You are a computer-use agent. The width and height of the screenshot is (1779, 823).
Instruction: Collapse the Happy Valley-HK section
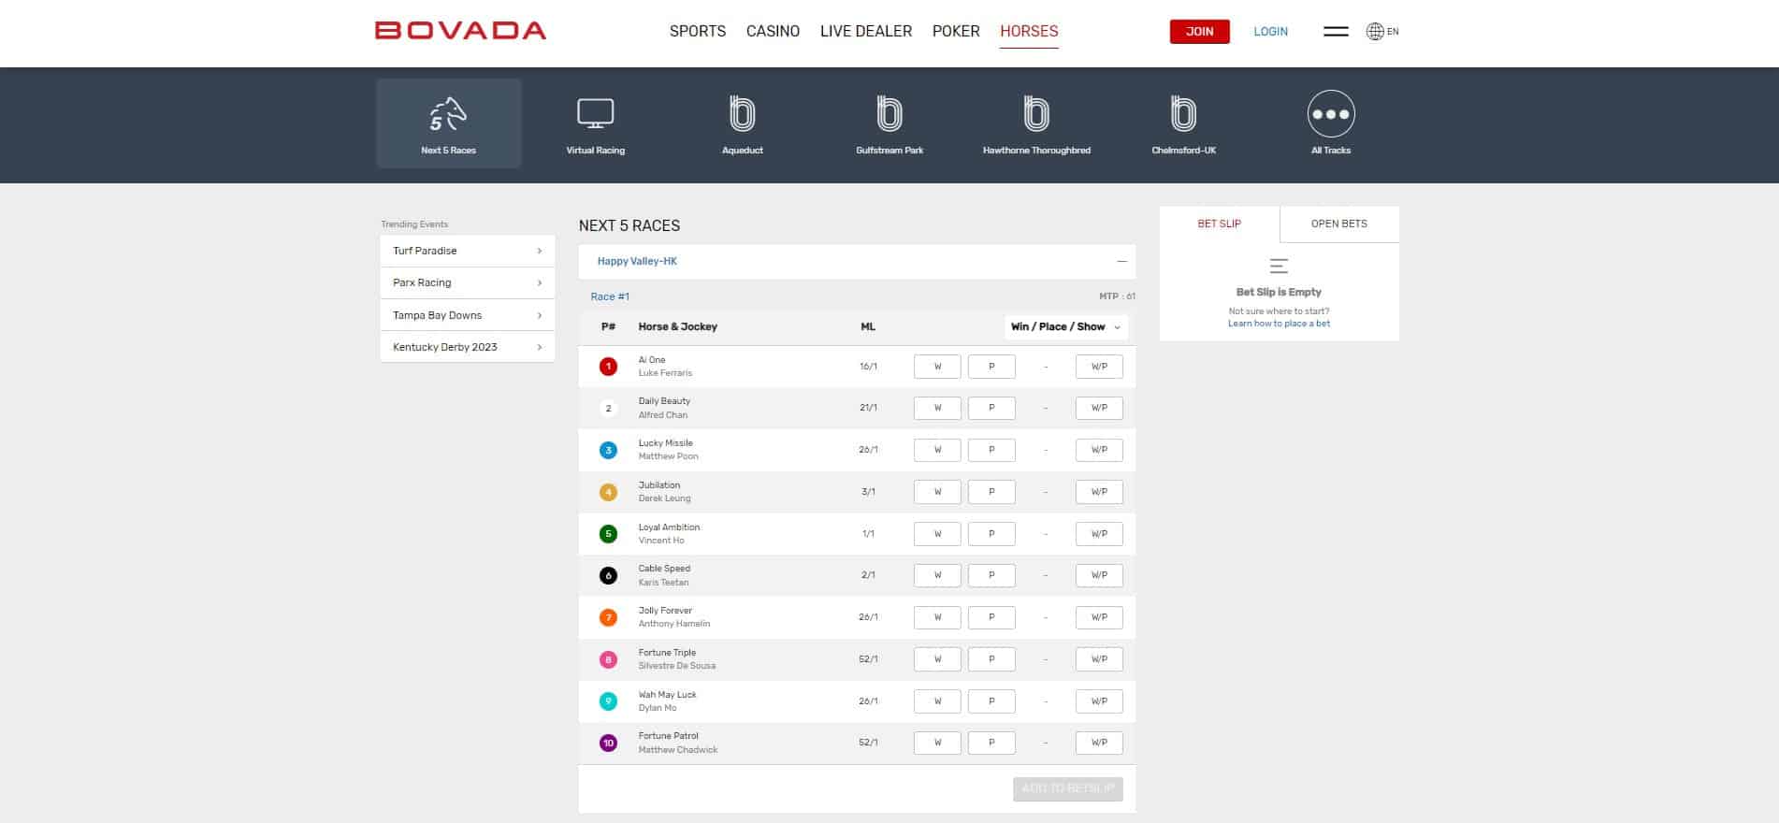[1121, 262]
